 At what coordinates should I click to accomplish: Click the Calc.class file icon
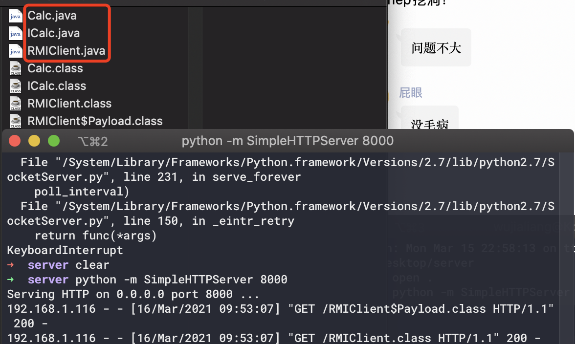pos(16,68)
